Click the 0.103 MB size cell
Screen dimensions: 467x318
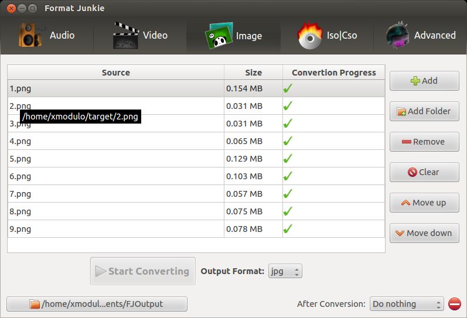click(253, 176)
